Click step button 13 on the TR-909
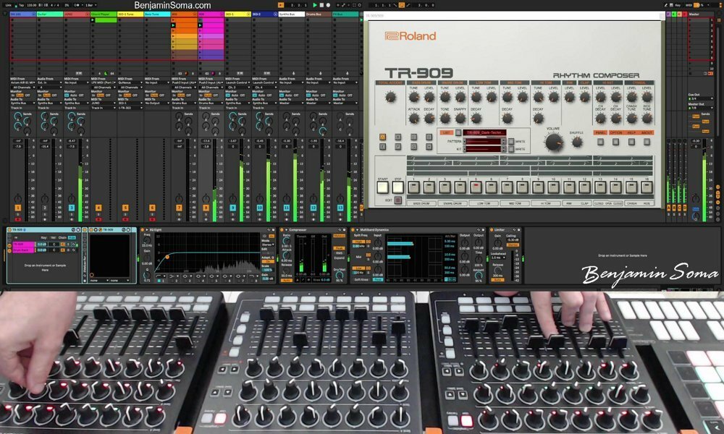 coord(599,187)
